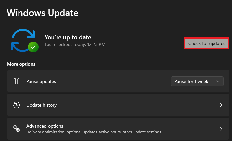This screenshot has height=141, width=232.
Task: Click the green checkmark status badge
Action: tap(33, 47)
